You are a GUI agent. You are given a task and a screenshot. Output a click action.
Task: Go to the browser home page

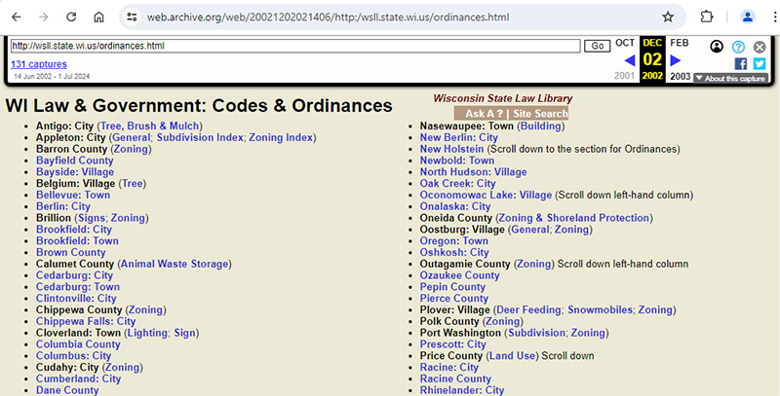click(x=99, y=17)
